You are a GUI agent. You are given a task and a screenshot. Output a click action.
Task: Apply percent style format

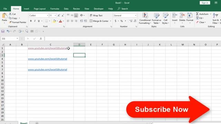[122, 21]
